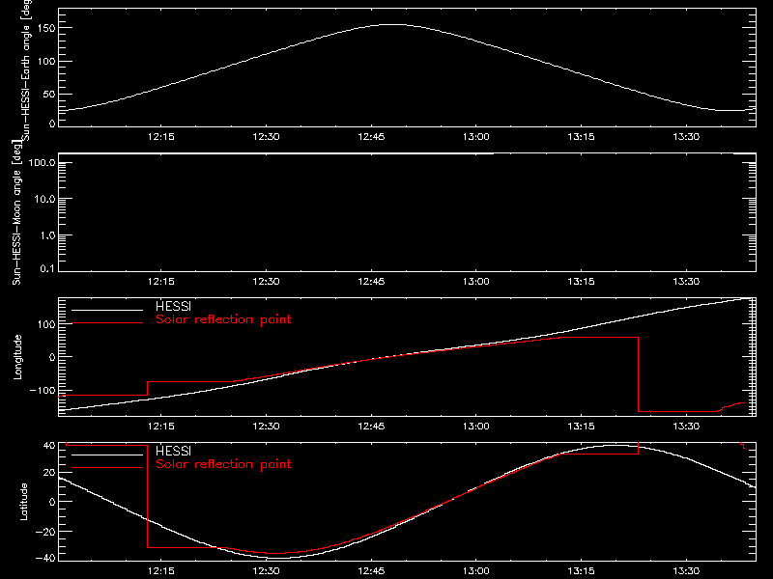Click 12:15 time label under Earth angle plot
This screenshot has height=579, width=773.
(x=160, y=136)
